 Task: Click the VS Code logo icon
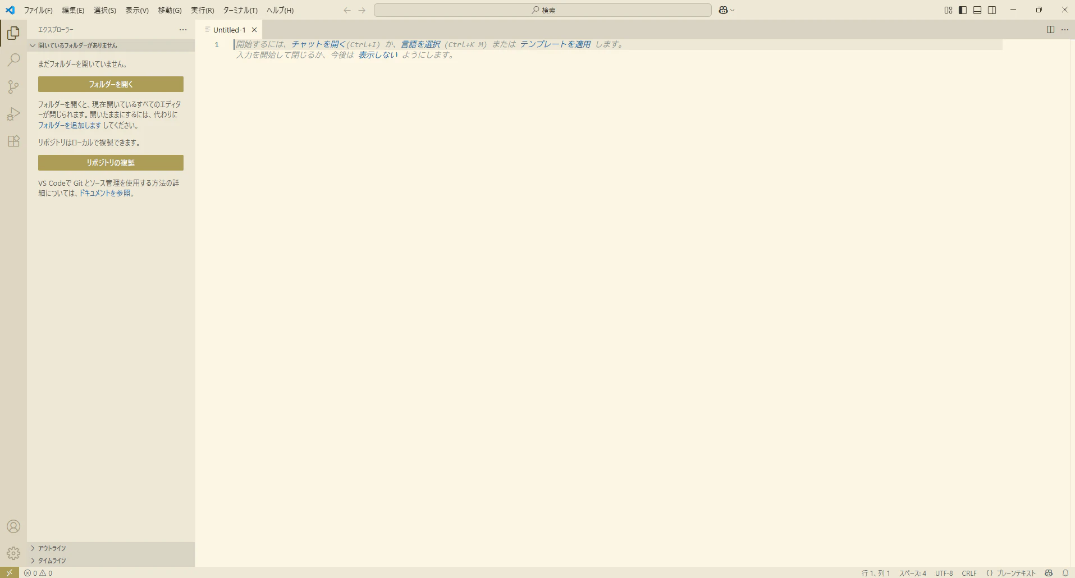pyautogui.click(x=10, y=10)
